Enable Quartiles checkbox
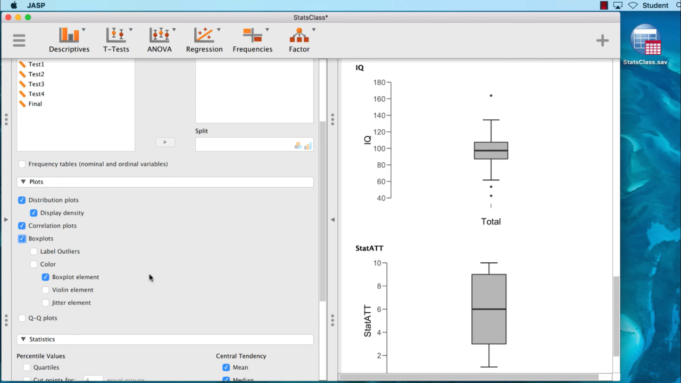Image resolution: width=681 pixels, height=383 pixels. click(27, 368)
